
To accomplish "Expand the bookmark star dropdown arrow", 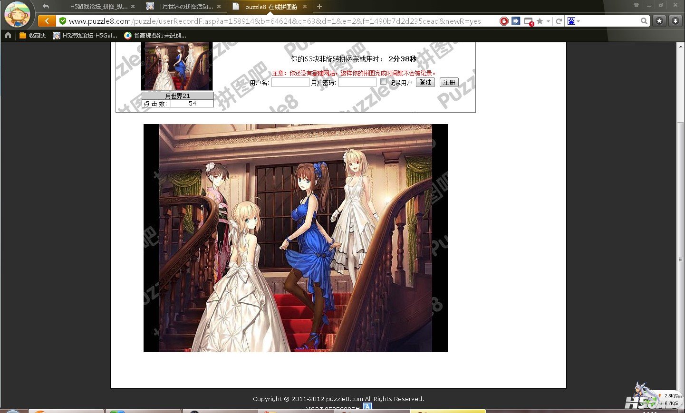I will pyautogui.click(x=548, y=21).
